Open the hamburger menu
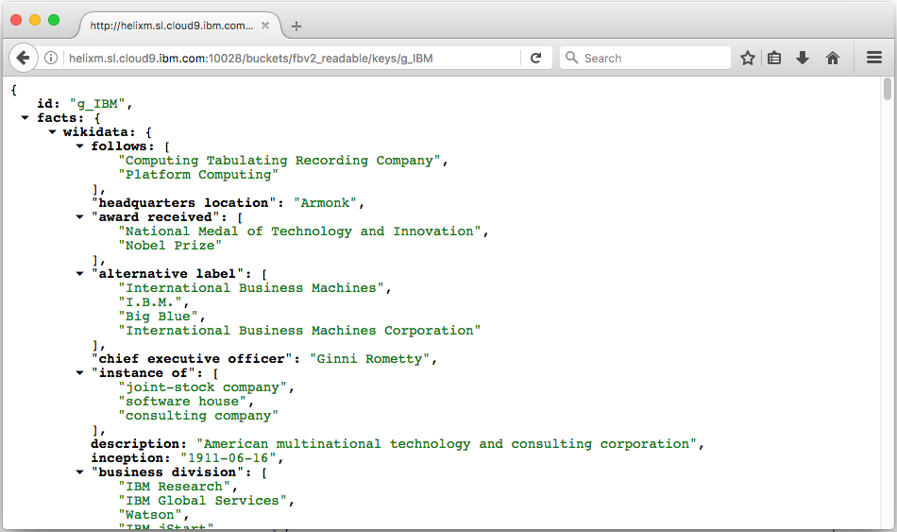 click(873, 58)
